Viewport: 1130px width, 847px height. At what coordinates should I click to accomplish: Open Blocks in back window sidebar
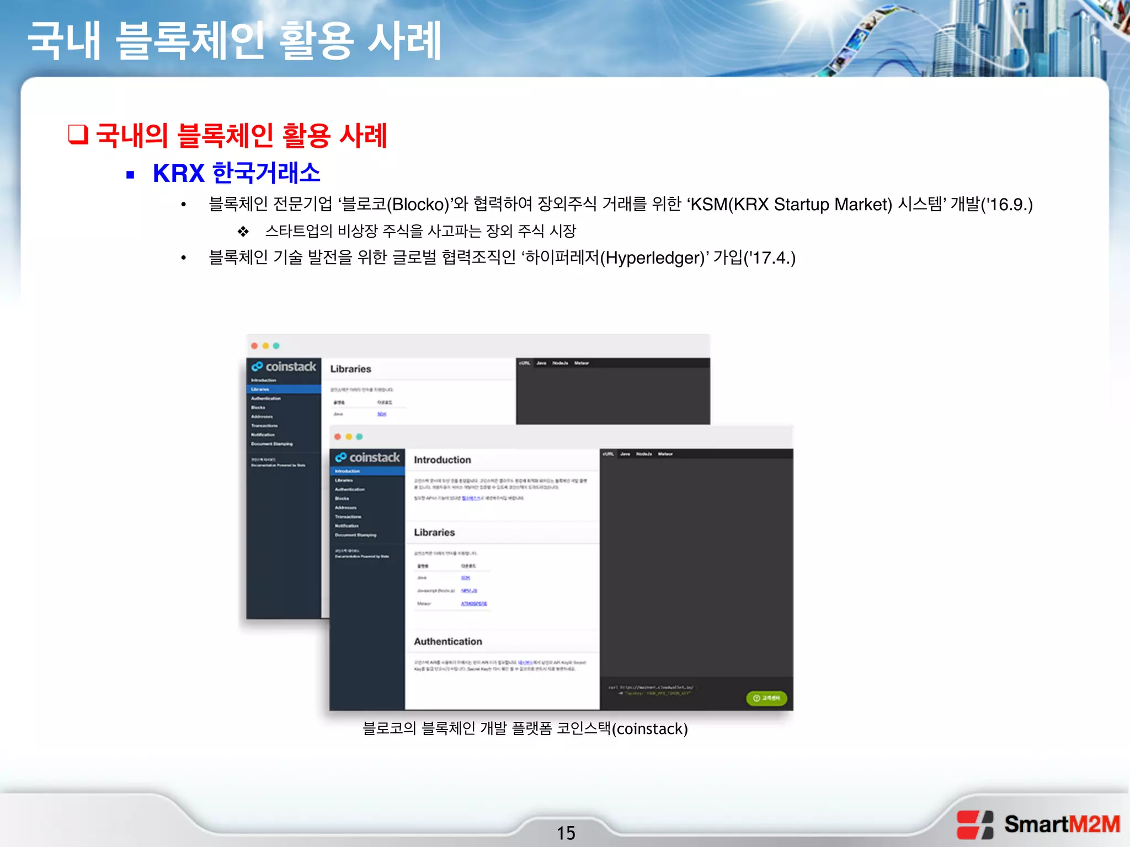[x=258, y=408]
